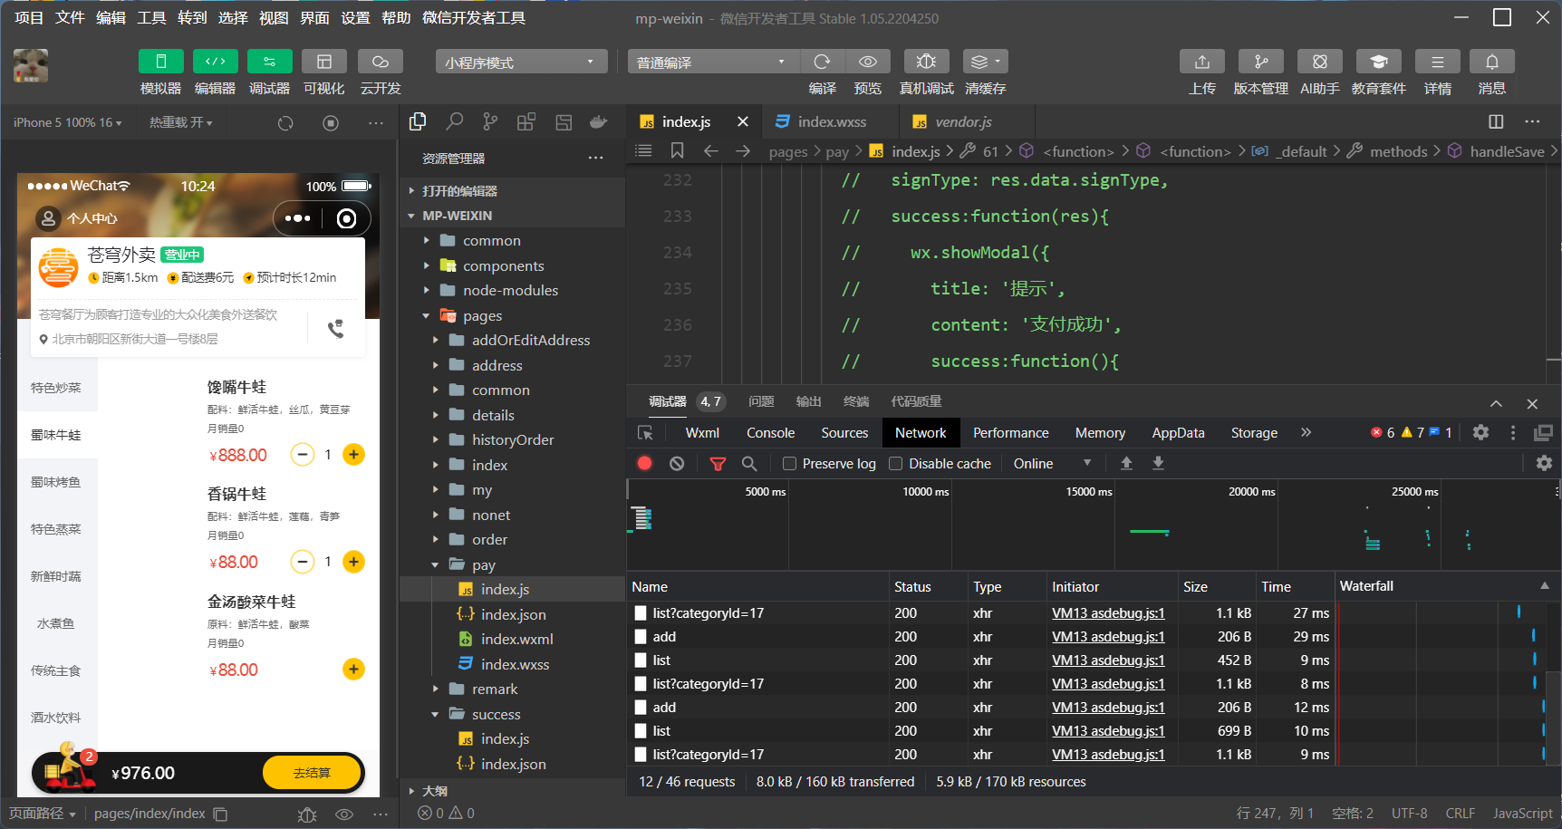Viewport: 1562px width, 829px height.
Task: Refresh the simulator
Action: [285, 122]
